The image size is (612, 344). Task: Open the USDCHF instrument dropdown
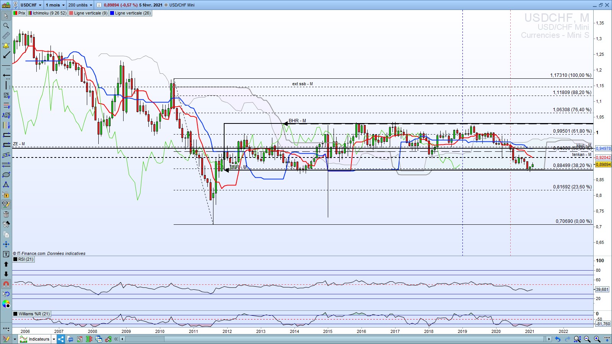pos(31,5)
